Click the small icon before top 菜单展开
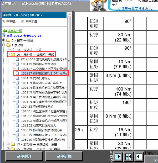 click(3, 22)
